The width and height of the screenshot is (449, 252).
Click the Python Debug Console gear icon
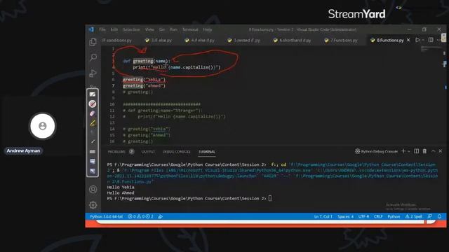click(x=357, y=151)
